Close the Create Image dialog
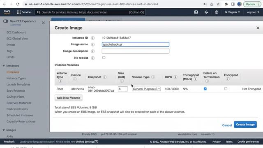The image size is (263, 148). pos(258,28)
